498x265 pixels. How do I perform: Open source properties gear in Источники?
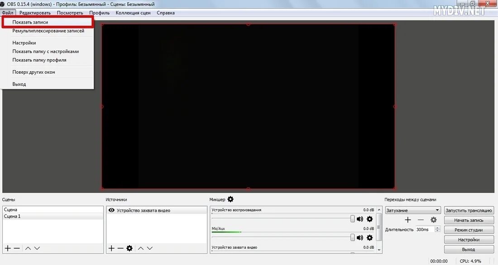pyautogui.click(x=129, y=248)
